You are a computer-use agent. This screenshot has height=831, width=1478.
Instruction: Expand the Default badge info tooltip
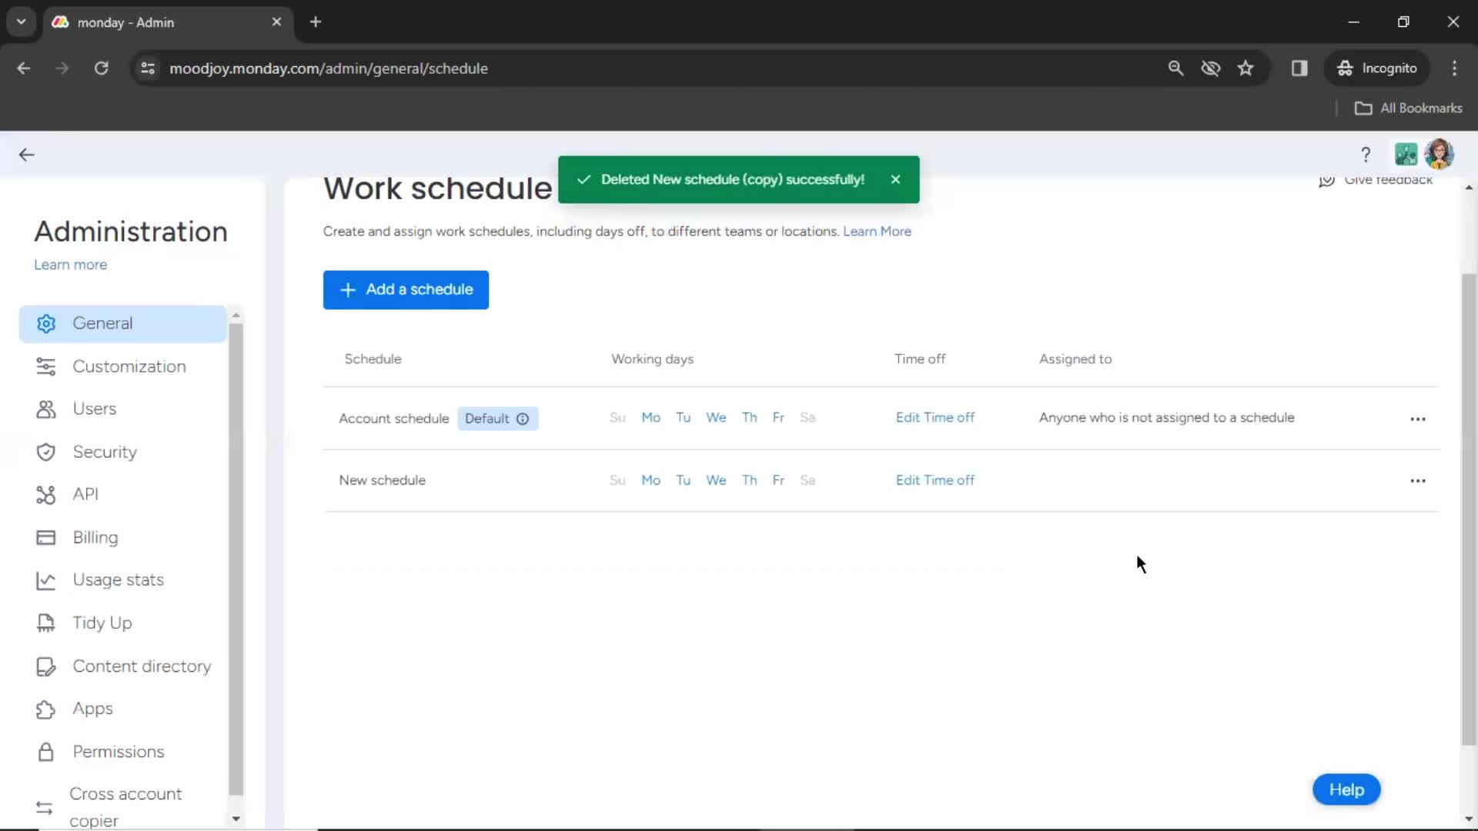pyautogui.click(x=523, y=418)
